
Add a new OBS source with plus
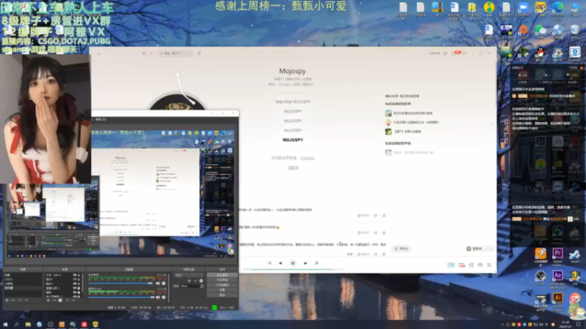[x=48, y=300]
